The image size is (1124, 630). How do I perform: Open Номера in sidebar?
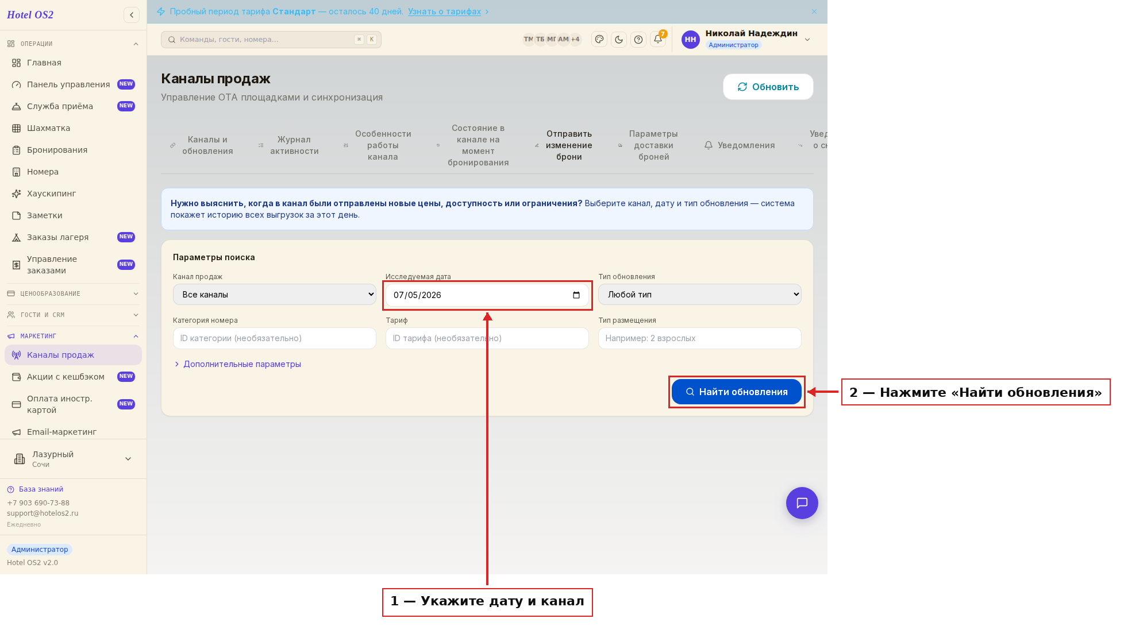(73, 172)
